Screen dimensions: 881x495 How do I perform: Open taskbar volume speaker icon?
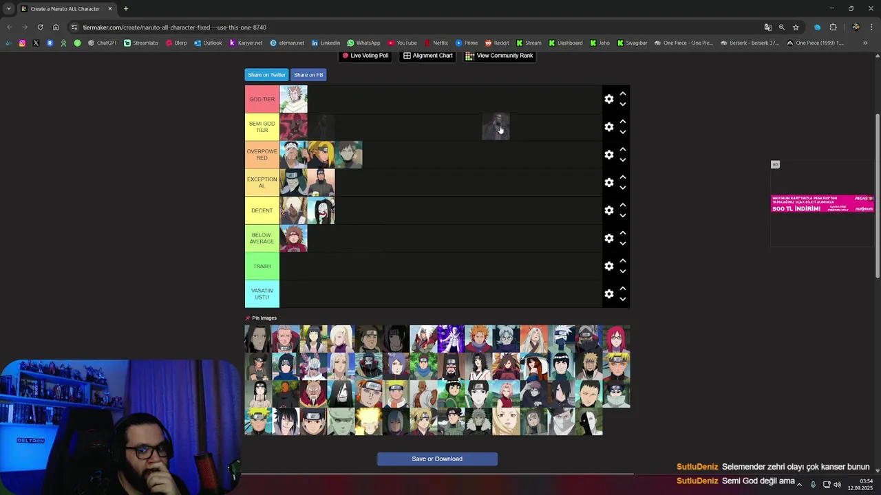click(837, 485)
